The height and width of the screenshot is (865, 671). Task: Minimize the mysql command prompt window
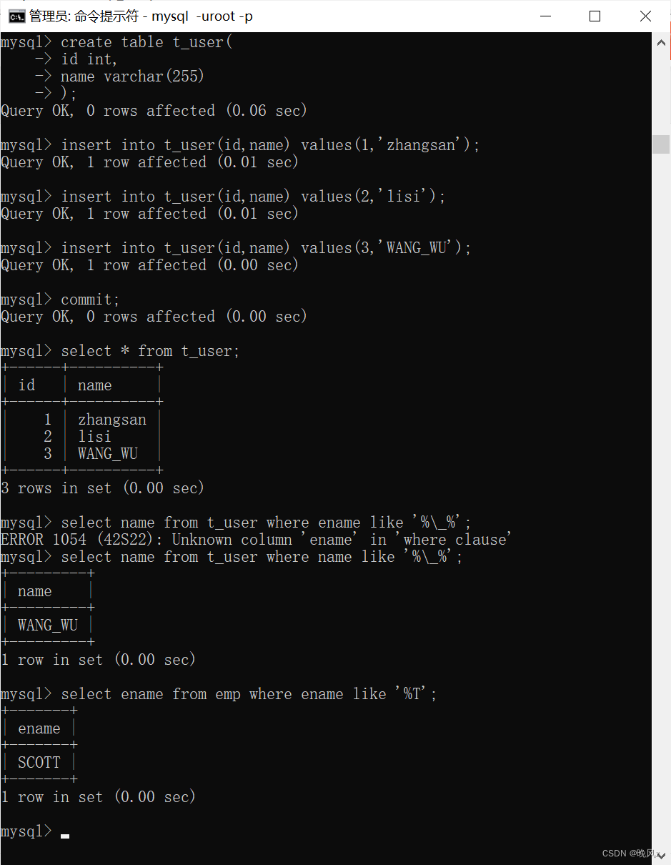coord(545,16)
